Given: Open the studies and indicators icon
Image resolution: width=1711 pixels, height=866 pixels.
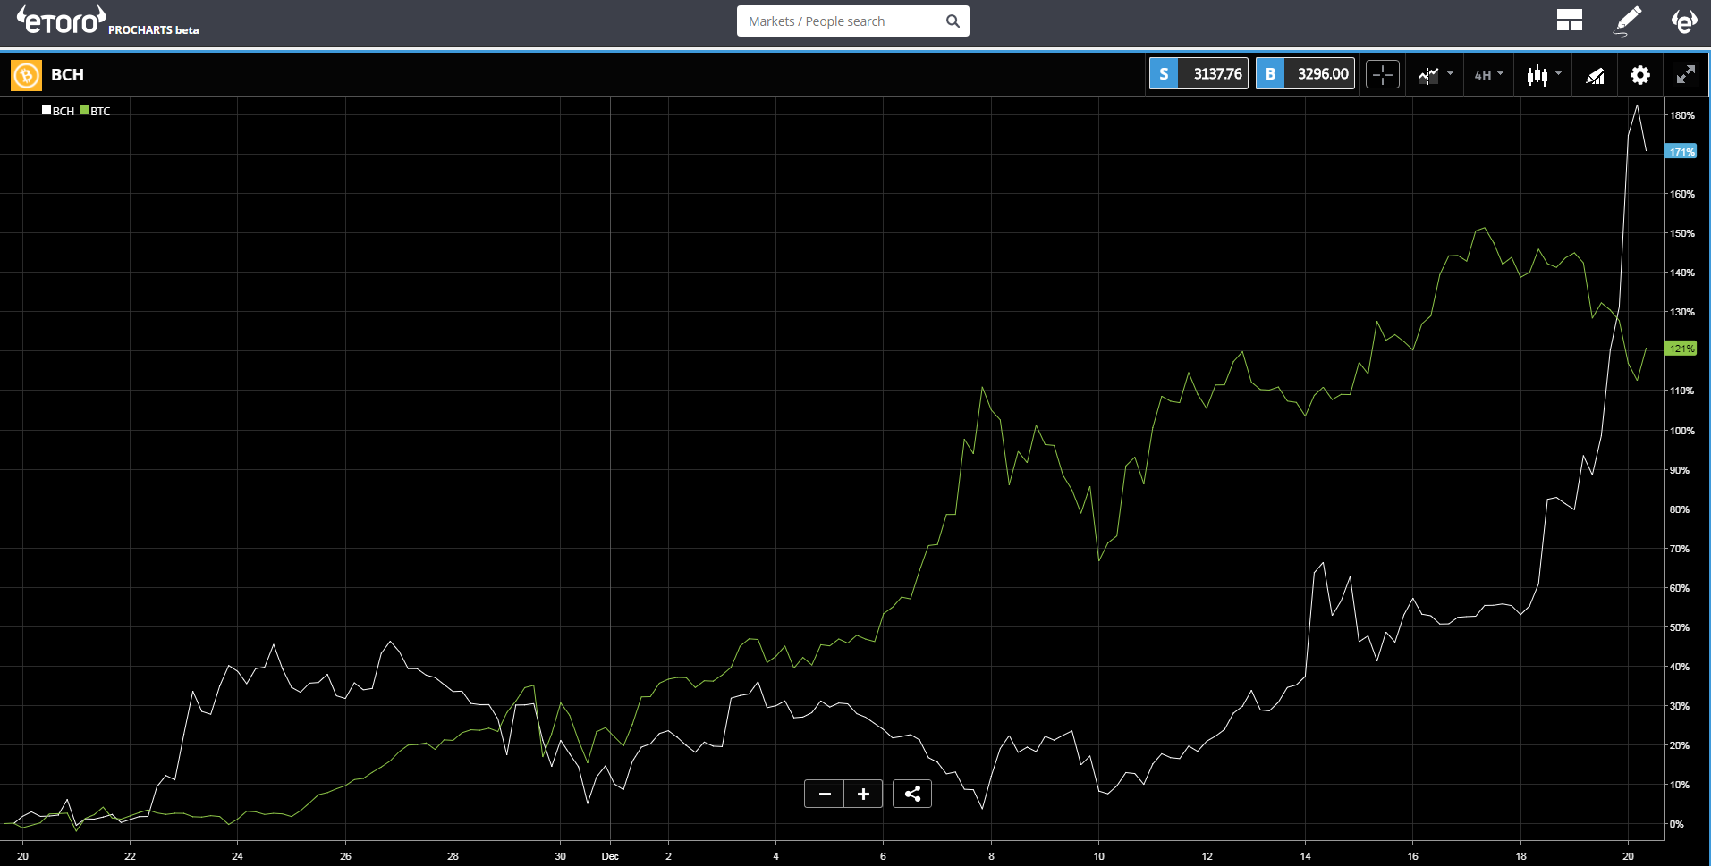Looking at the screenshot, I should click(1595, 76).
